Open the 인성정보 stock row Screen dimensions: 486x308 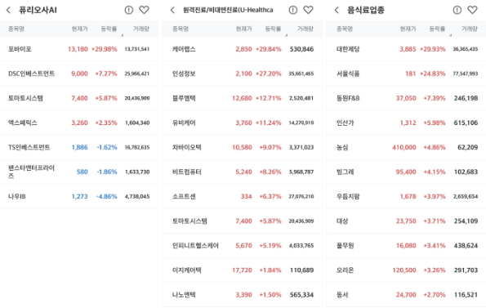coord(242,74)
